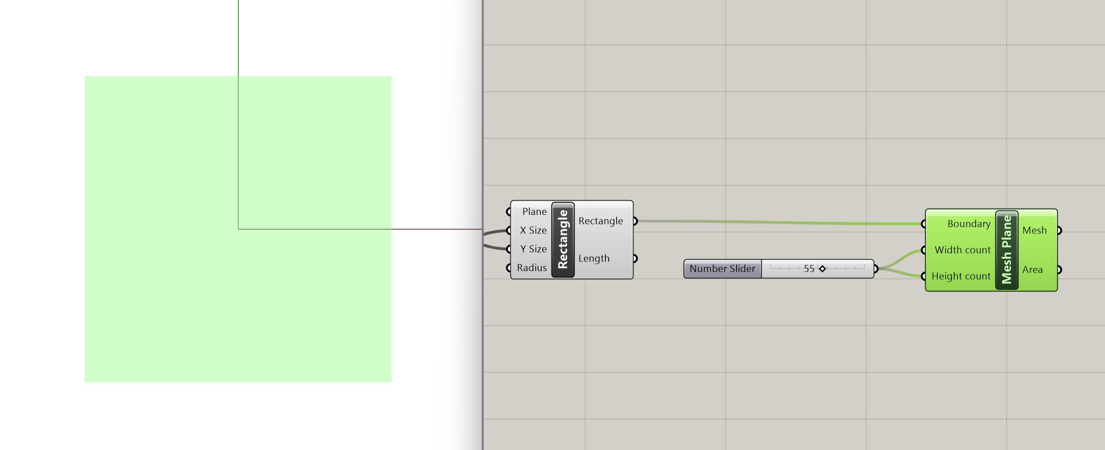The image size is (1105, 450).
Task: Select the Number Slider name label
Action: [722, 269]
